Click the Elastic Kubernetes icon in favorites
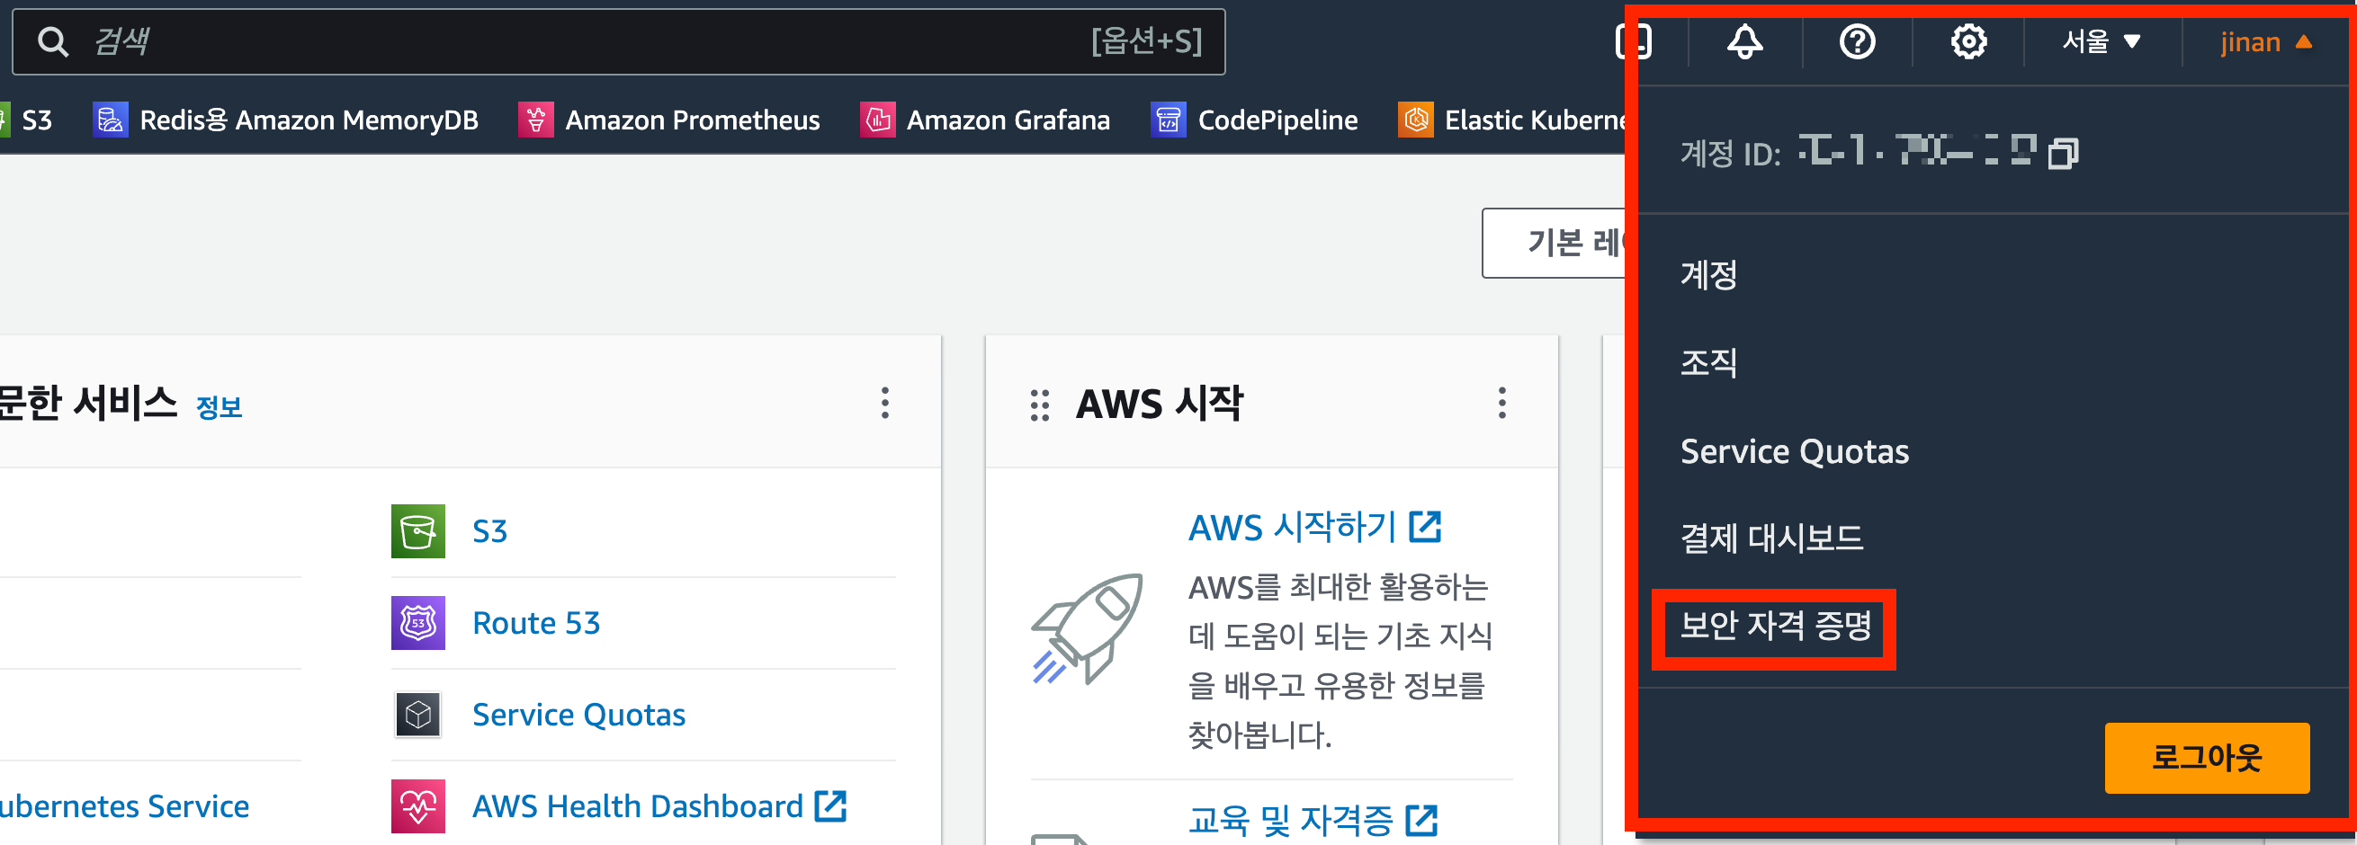Viewport: 2357px width, 845px height. click(x=1415, y=120)
